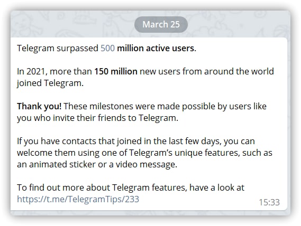Viewport: 301px width, 226px height.
Task: Click the bold 'Thank you!' text
Action: click(x=39, y=106)
